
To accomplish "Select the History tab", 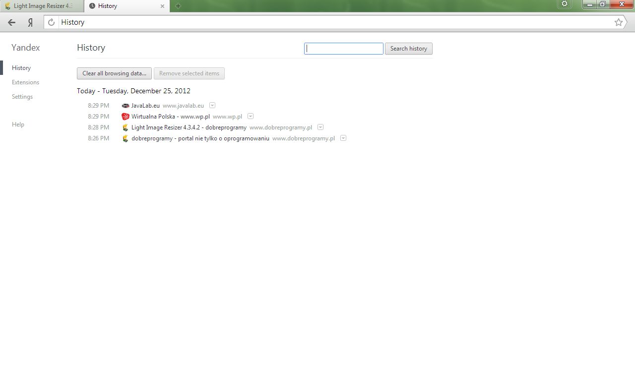I will (x=127, y=6).
